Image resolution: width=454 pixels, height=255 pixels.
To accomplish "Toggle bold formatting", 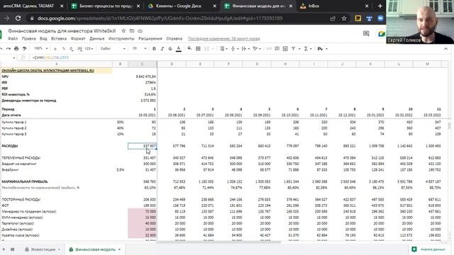I will pos(154,49).
